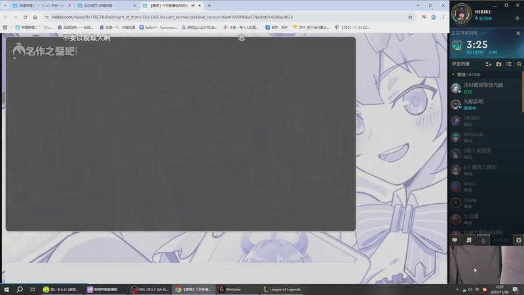The width and height of the screenshot is (524, 295).
Task: Open the League client settings gear
Action: (x=506, y=5)
